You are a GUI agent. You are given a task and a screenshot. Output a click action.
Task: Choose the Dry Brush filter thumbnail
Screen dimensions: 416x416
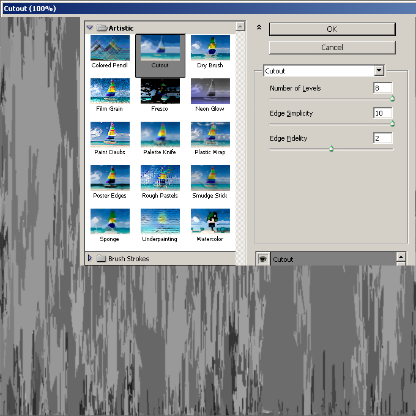210,48
